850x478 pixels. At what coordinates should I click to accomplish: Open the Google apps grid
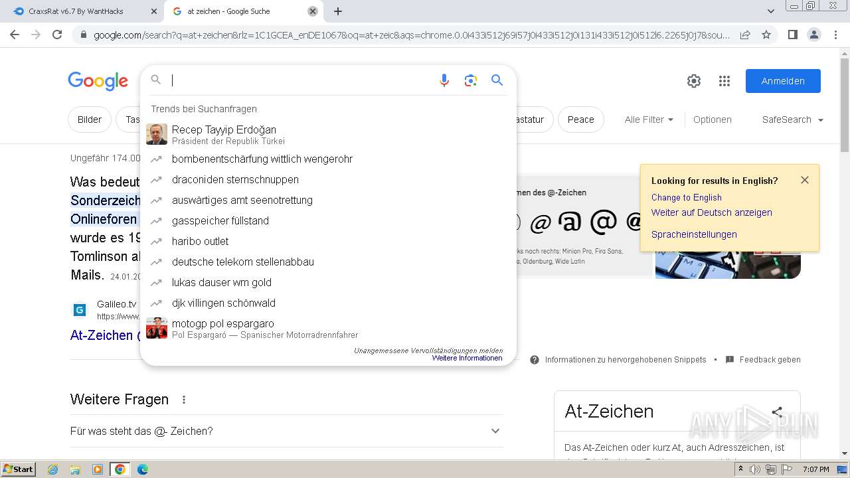[724, 81]
